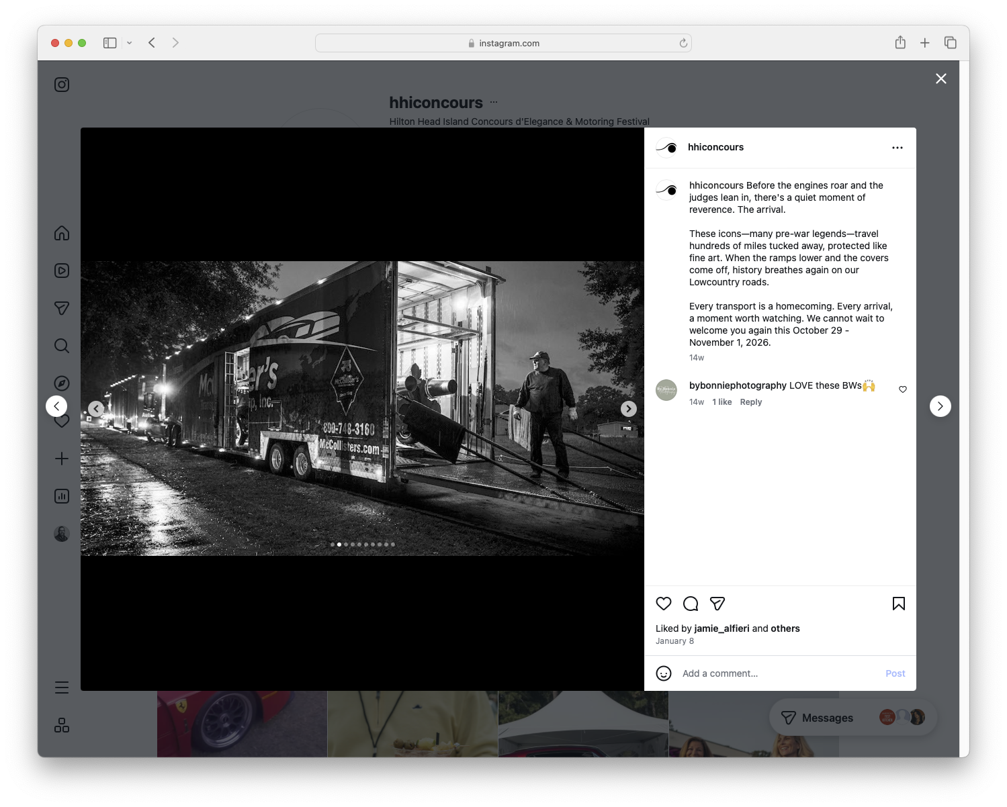This screenshot has width=1007, height=807.
Task: Open the Search panel
Action: pyautogui.click(x=61, y=345)
